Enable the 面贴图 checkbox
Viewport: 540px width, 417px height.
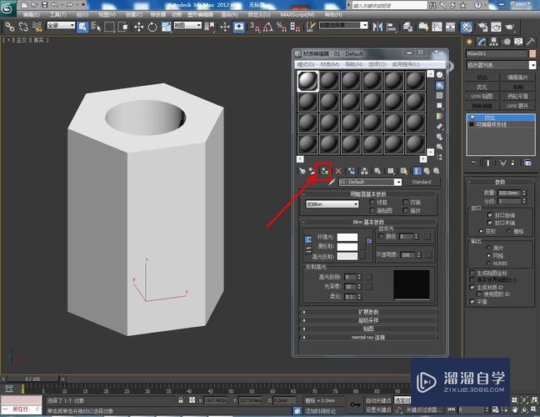point(372,210)
